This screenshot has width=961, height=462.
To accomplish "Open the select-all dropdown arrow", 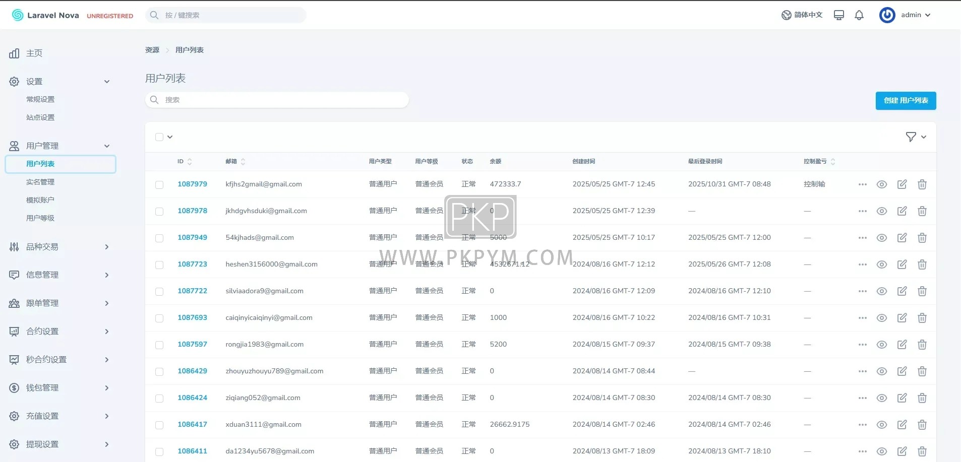I will 170,137.
